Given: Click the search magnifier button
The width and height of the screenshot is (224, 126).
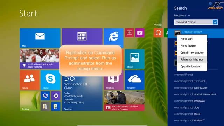Looking at the screenshot, I should click(215, 22).
